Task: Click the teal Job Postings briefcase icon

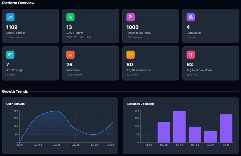Action: pyautogui.click(x=10, y=55)
